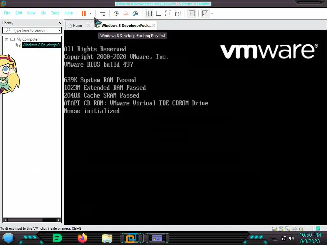The width and height of the screenshot is (327, 245).
Task: Open the Edit menu
Action: click(x=19, y=13)
